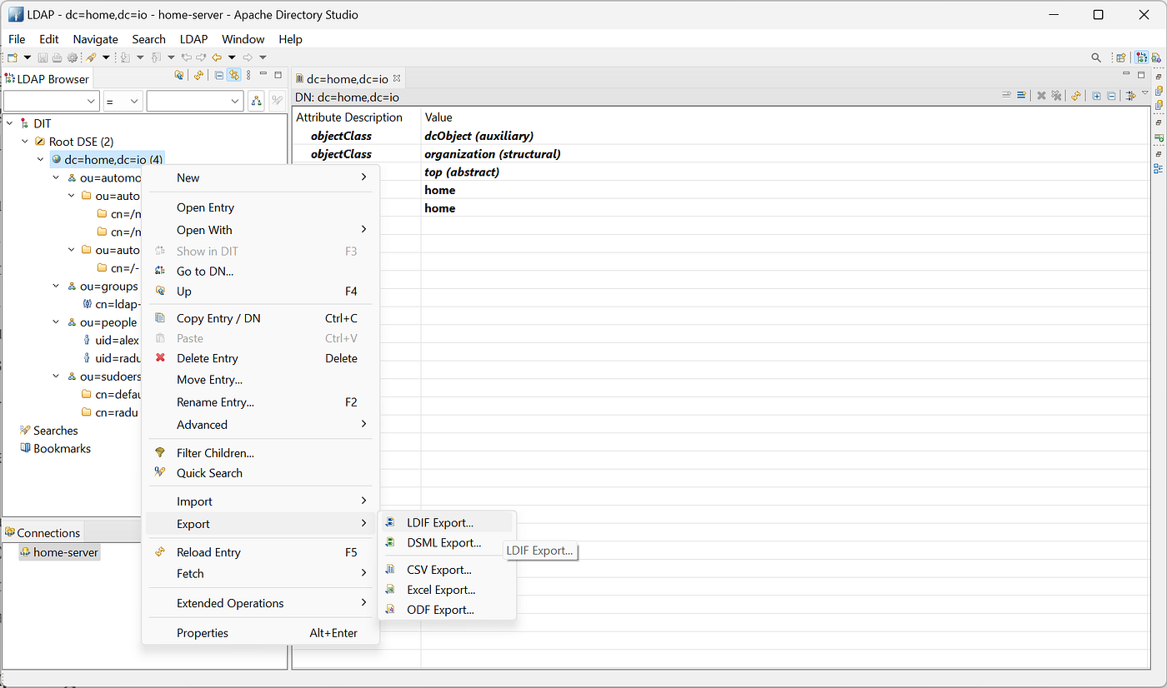Click LDIF Export icon in the submenu
Image resolution: width=1167 pixels, height=688 pixels.
[x=390, y=523]
